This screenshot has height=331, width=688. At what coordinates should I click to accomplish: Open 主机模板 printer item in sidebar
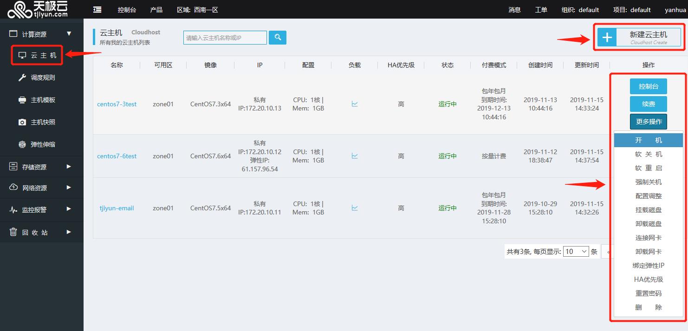coord(42,100)
